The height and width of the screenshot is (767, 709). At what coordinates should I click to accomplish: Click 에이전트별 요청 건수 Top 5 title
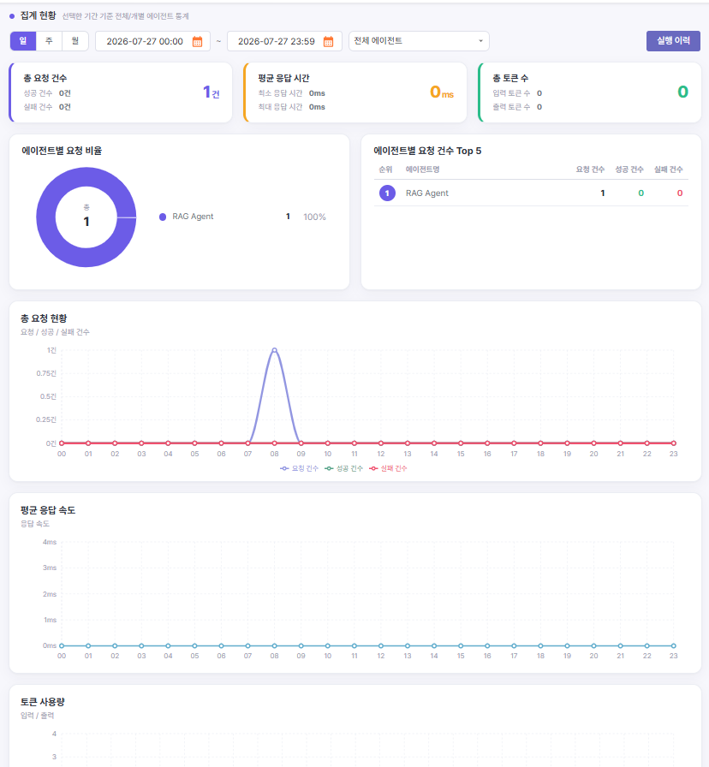point(427,151)
